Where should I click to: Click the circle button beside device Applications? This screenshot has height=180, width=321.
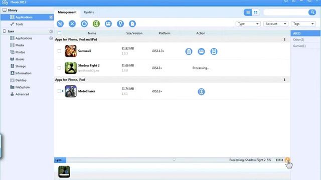pos(51,38)
